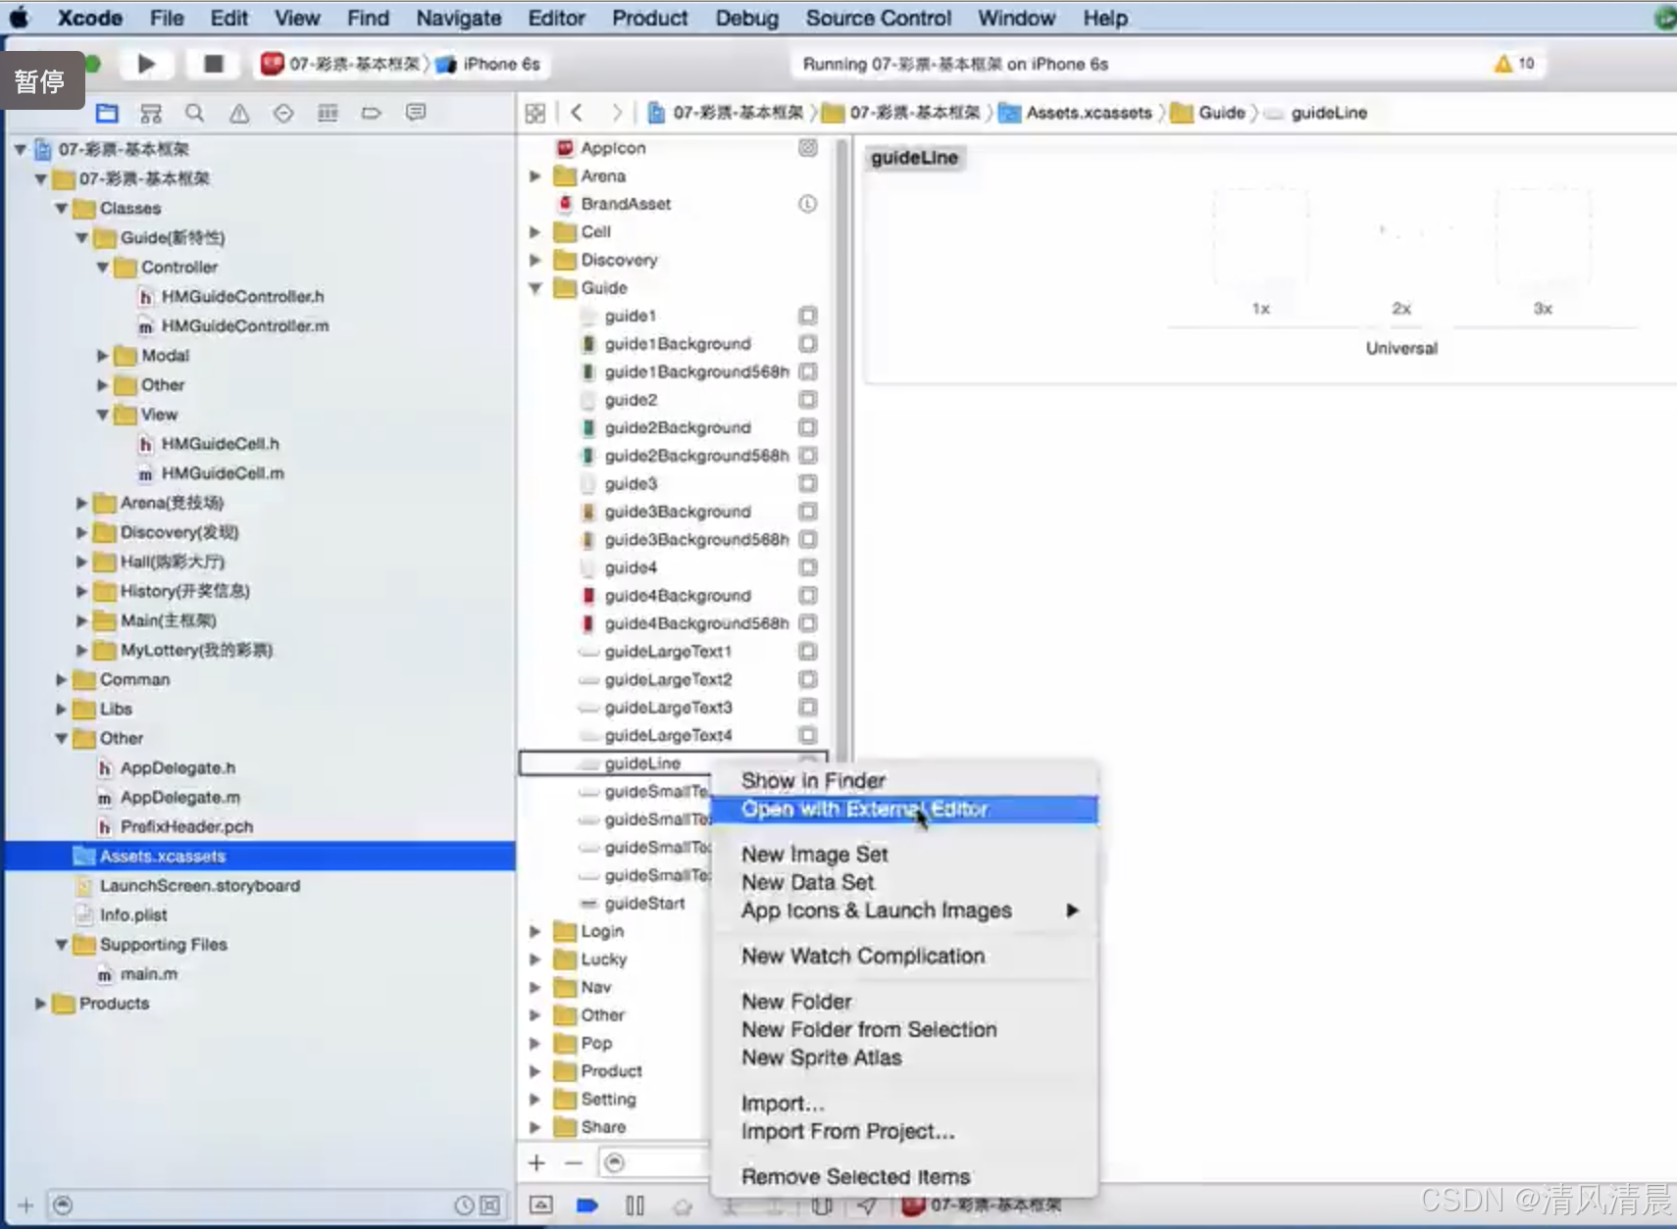Image resolution: width=1677 pixels, height=1229 pixels.
Task: Click plus button at navigator bottom
Action: tap(25, 1205)
